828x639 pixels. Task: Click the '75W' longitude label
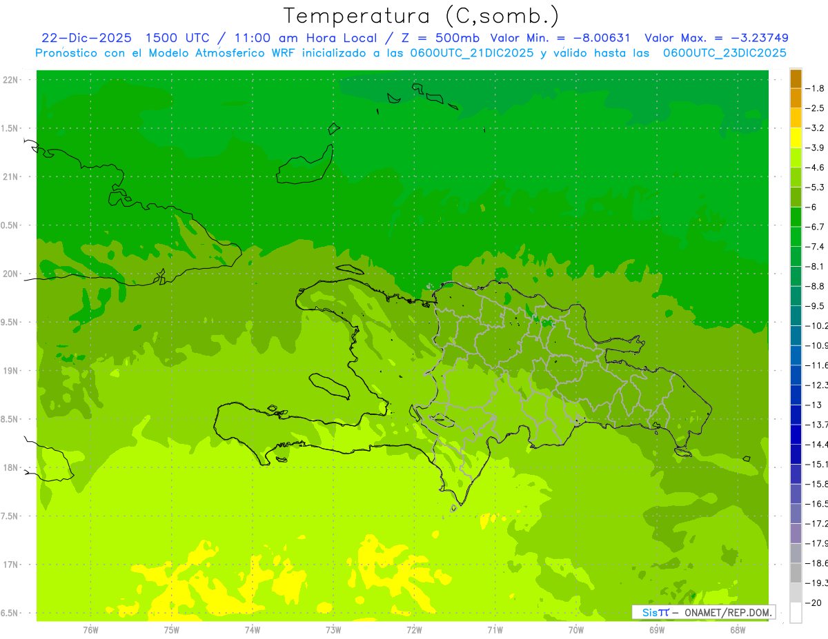(172, 630)
